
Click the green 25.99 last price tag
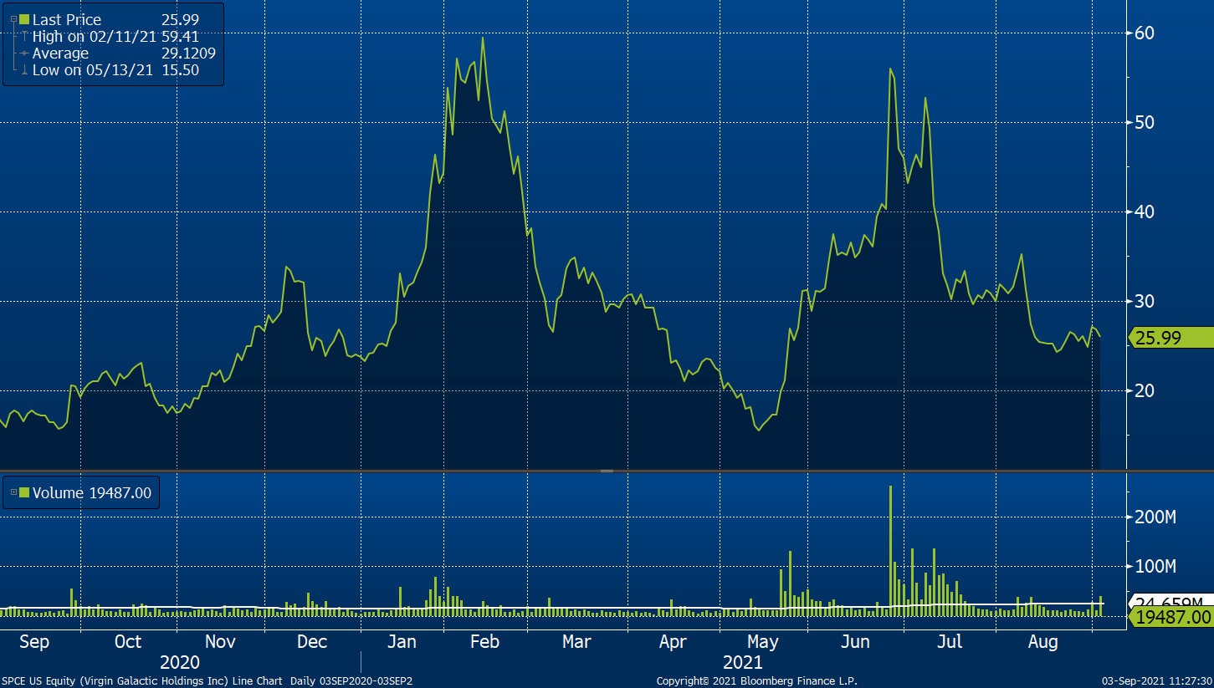click(x=1171, y=338)
